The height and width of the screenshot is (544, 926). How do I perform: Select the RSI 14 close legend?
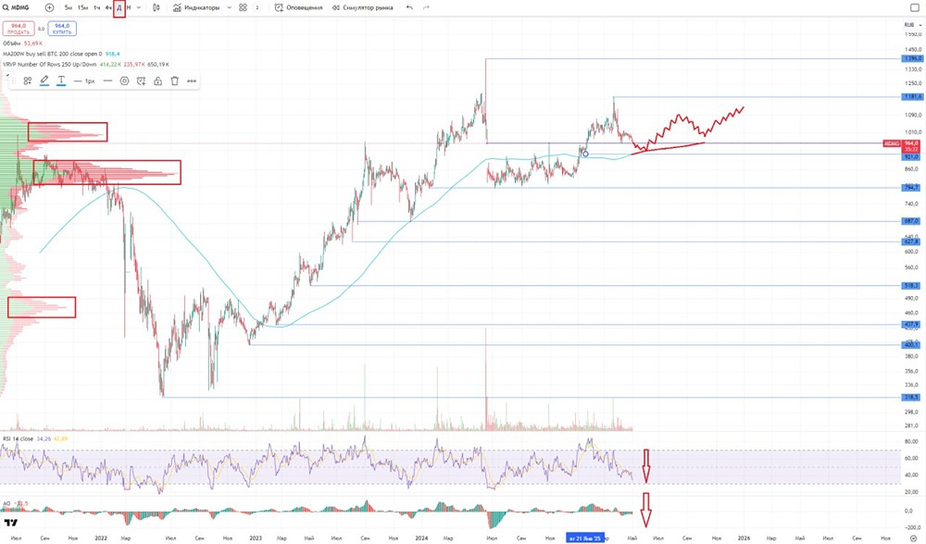coord(35,439)
